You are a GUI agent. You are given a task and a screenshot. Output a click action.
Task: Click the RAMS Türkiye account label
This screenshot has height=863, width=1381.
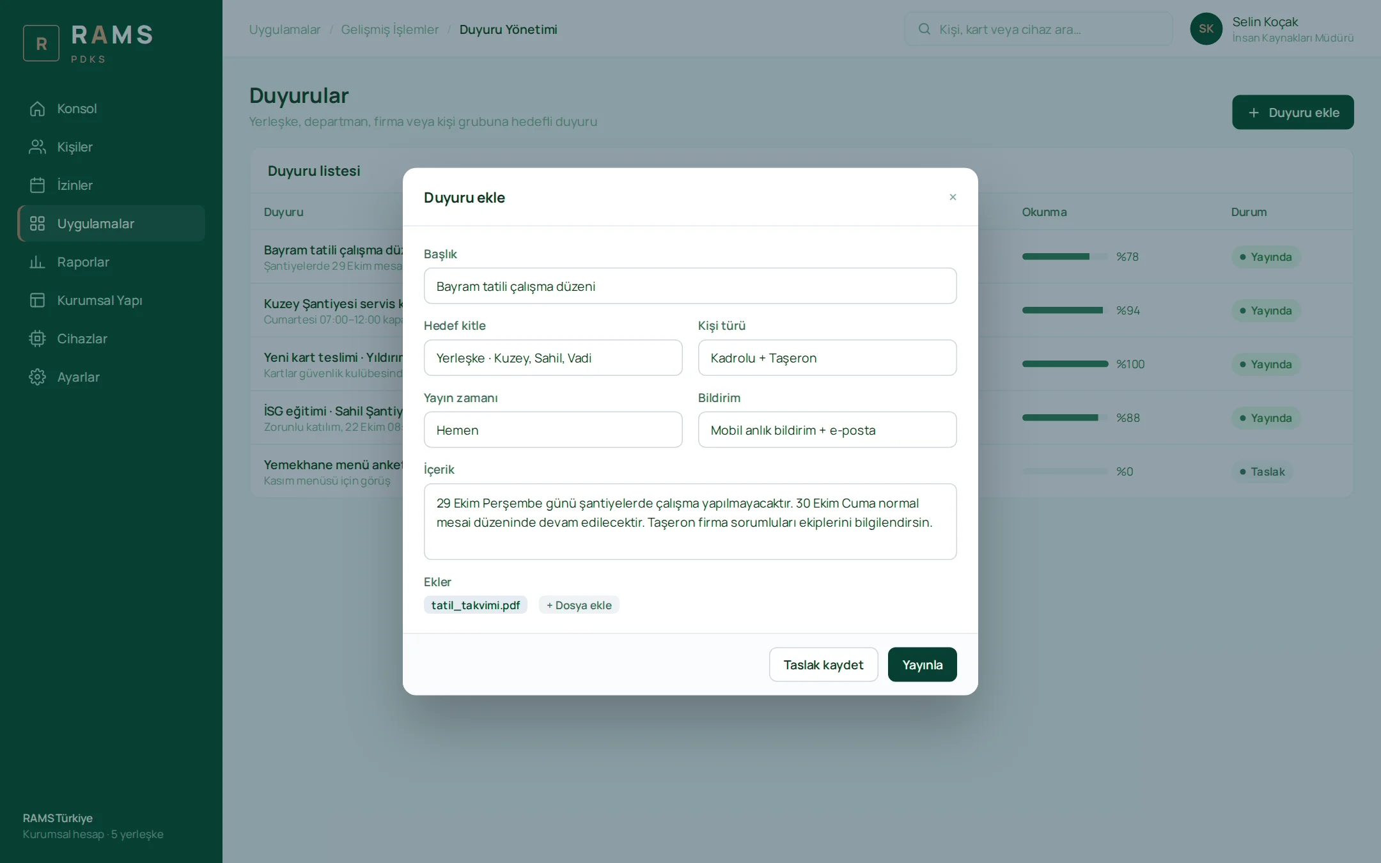[58, 818]
